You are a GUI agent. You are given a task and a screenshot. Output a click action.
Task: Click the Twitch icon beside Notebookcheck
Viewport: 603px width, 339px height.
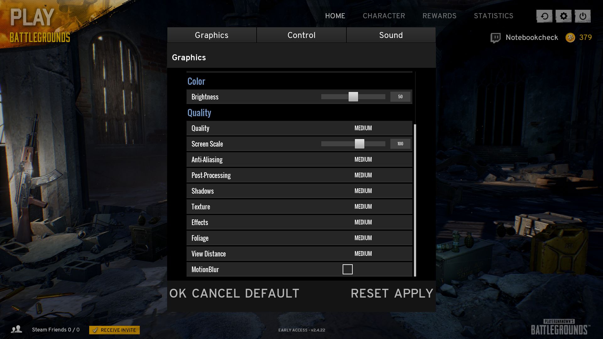point(495,38)
